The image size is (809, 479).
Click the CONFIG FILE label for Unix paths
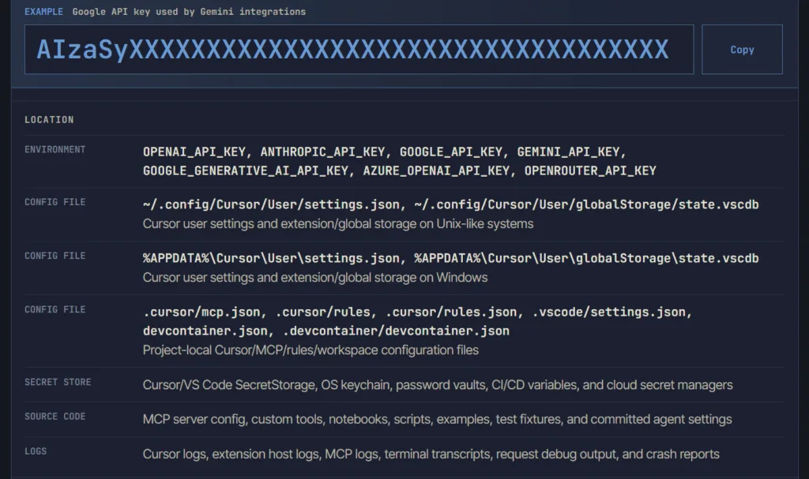coord(55,202)
